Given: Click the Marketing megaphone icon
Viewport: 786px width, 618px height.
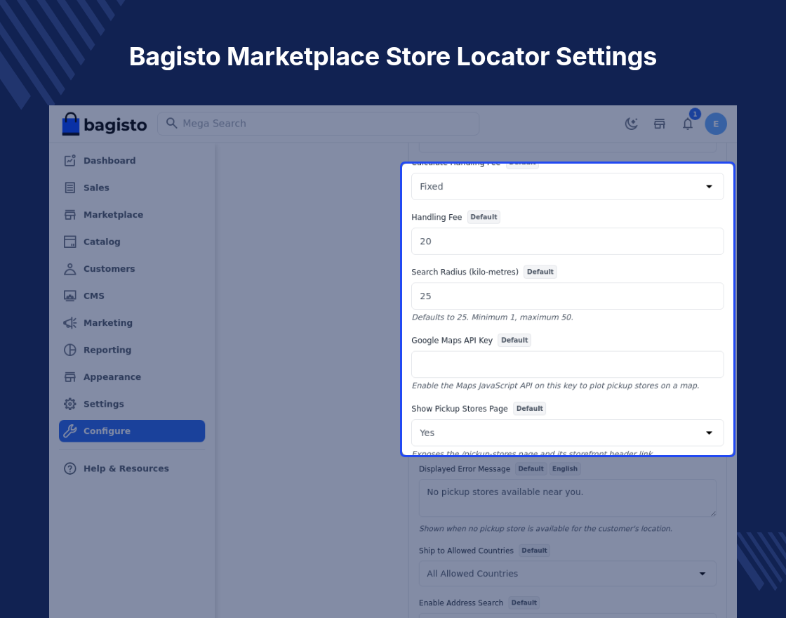Looking at the screenshot, I should click(x=70, y=323).
